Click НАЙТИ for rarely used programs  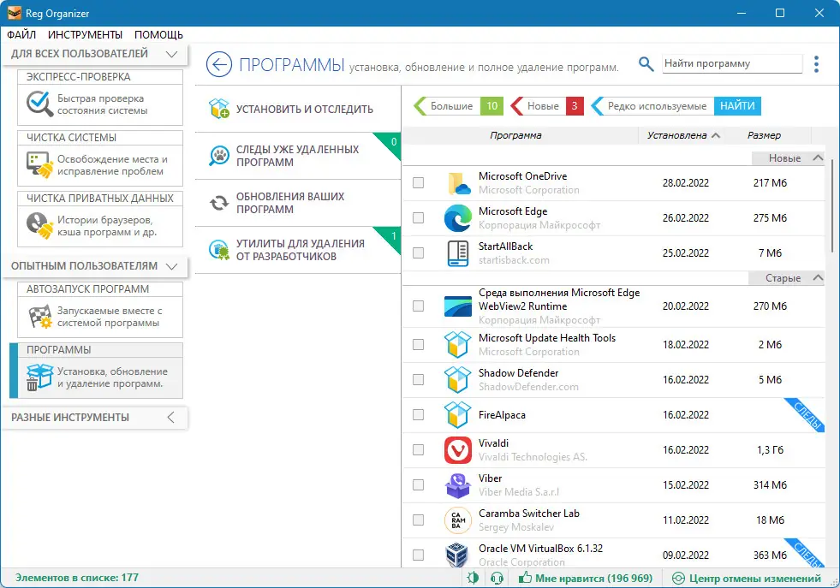[737, 106]
